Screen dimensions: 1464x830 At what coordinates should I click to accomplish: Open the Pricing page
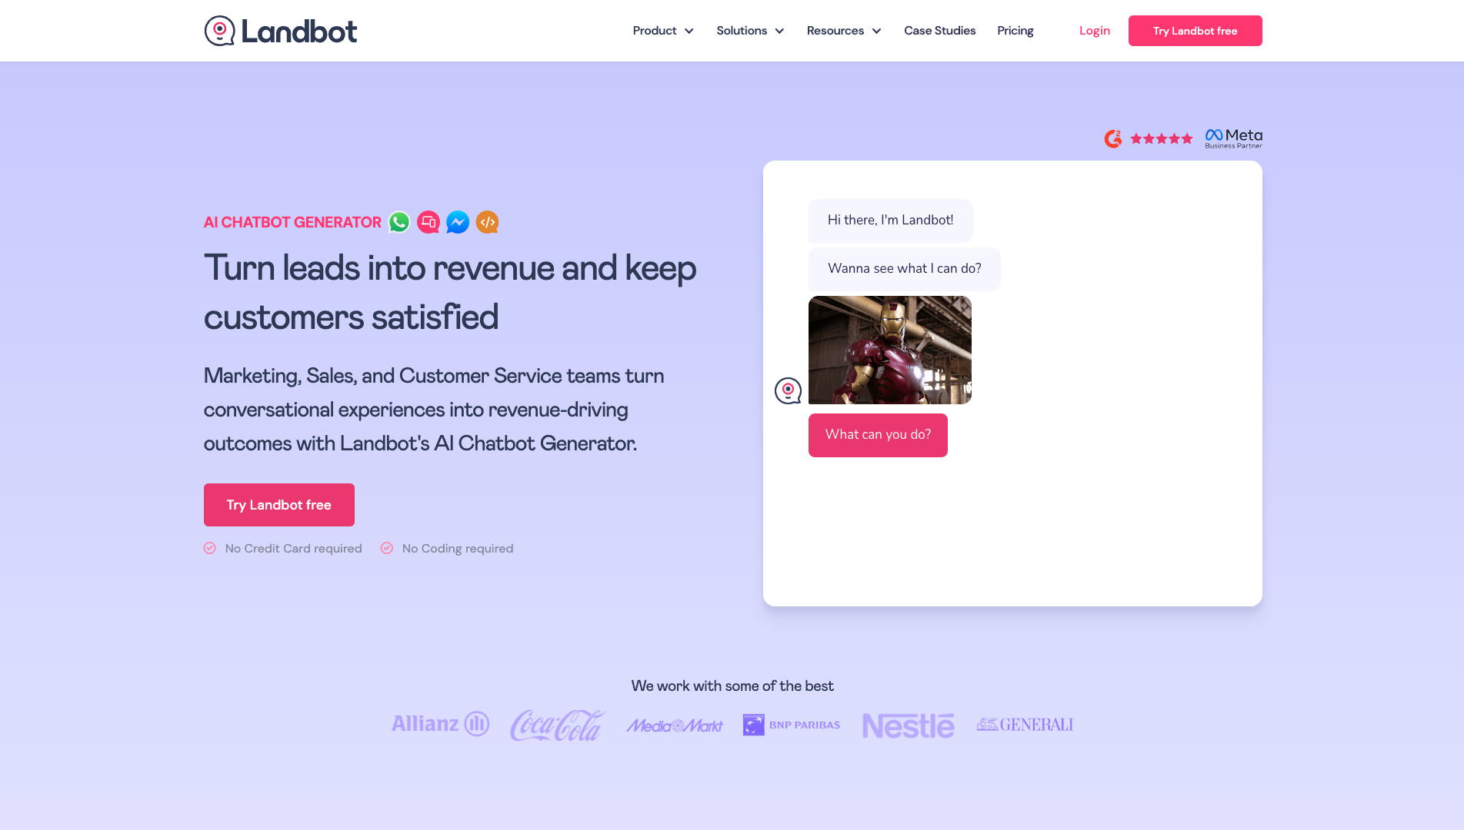click(1015, 31)
